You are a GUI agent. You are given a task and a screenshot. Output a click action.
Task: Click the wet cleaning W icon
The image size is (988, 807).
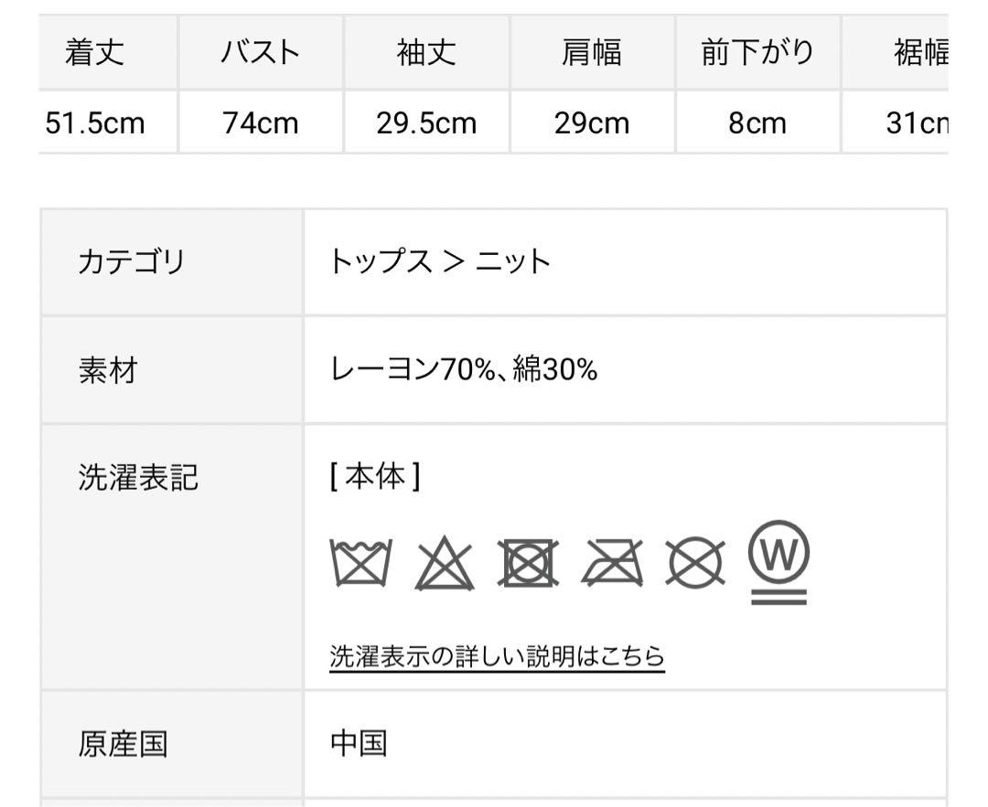779,562
